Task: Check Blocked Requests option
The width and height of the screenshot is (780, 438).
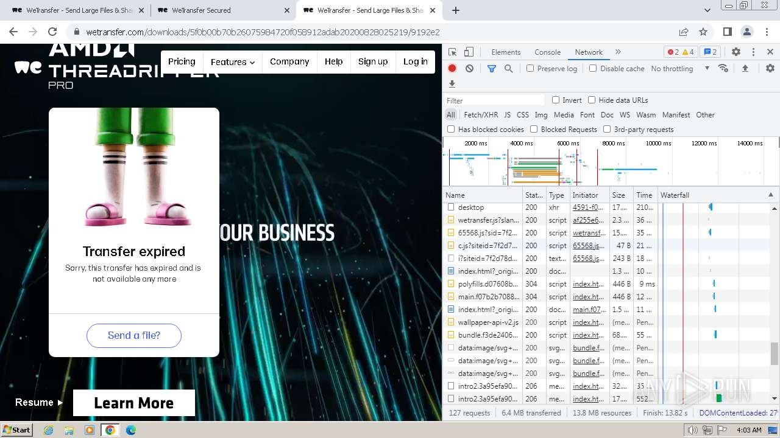Action: tap(534, 129)
